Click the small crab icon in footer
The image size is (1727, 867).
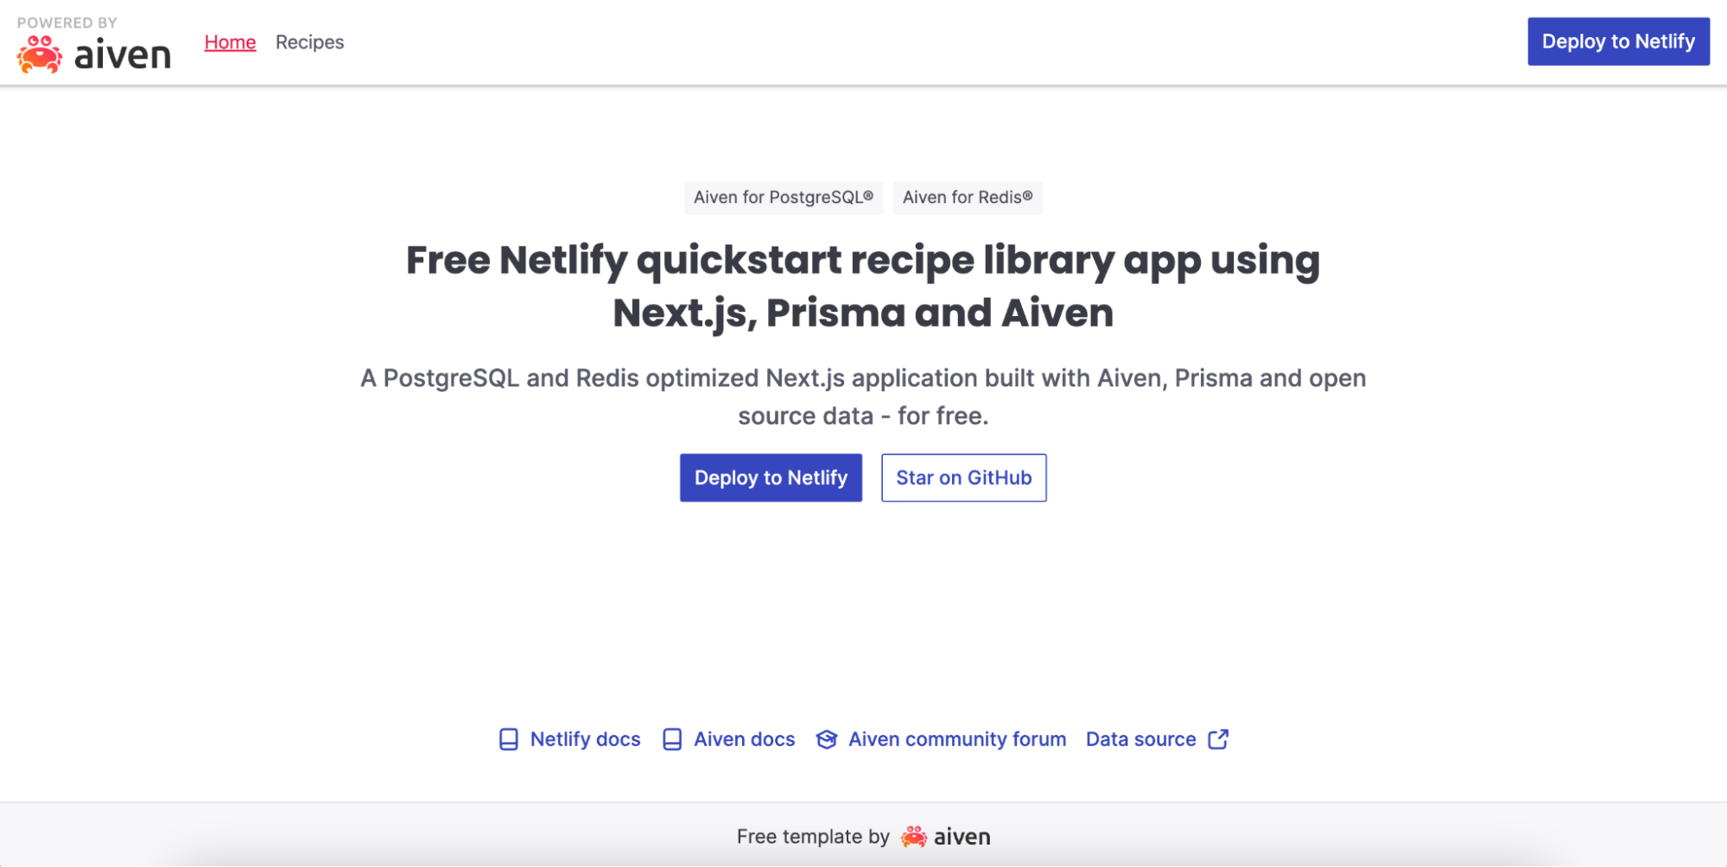[914, 837]
